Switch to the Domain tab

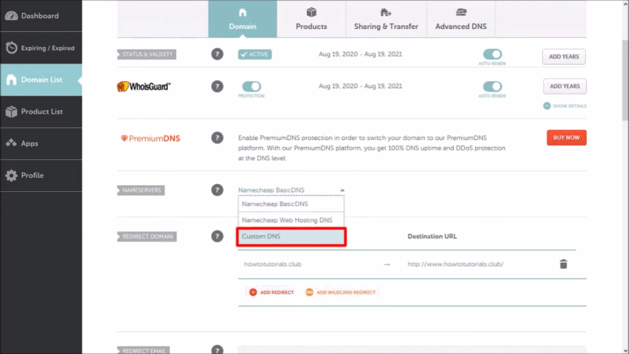point(242,19)
